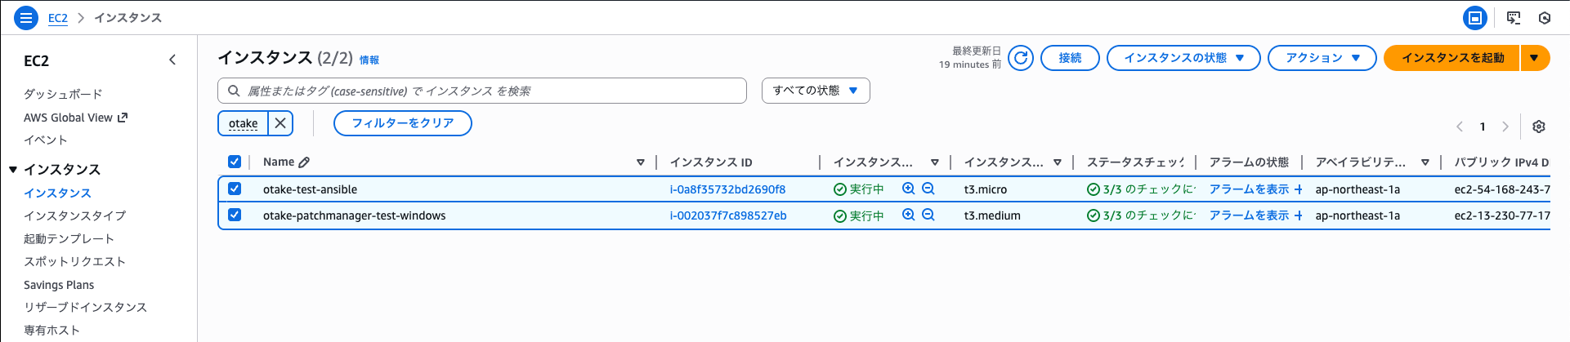Viewport: 1570px width, 342px height.
Task: Open インスタンスタイプ in the sidebar
Action: point(75,215)
